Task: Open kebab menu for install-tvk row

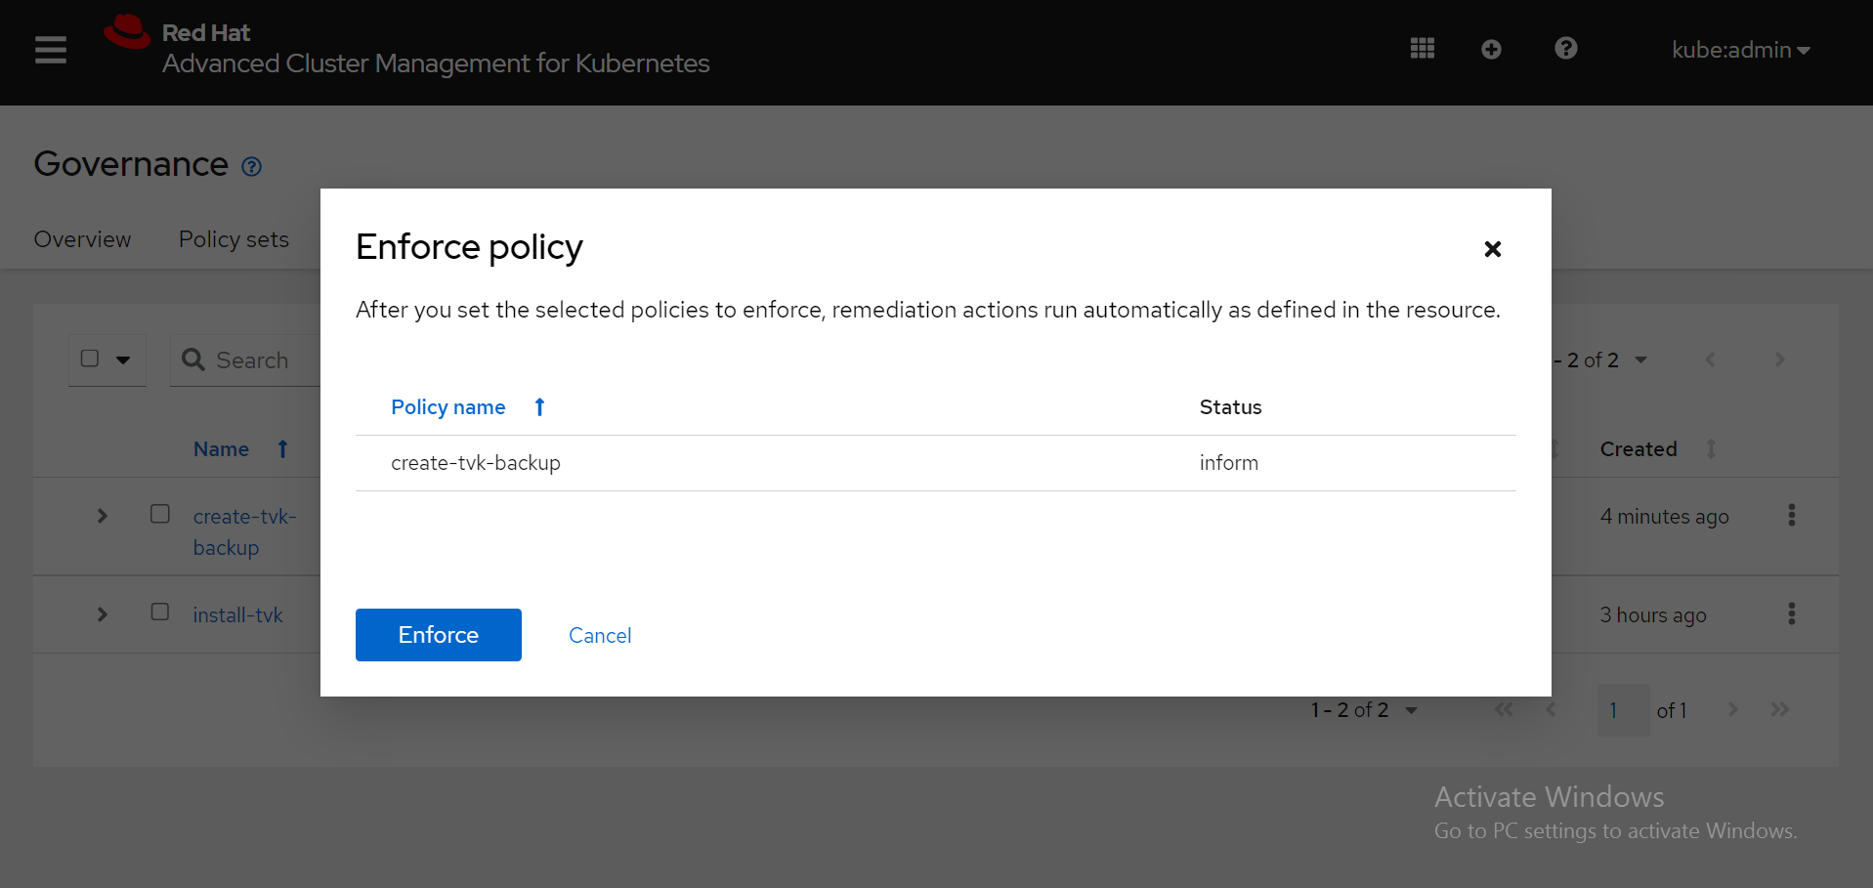Action: tap(1791, 613)
